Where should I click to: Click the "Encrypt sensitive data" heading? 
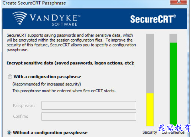70,63
